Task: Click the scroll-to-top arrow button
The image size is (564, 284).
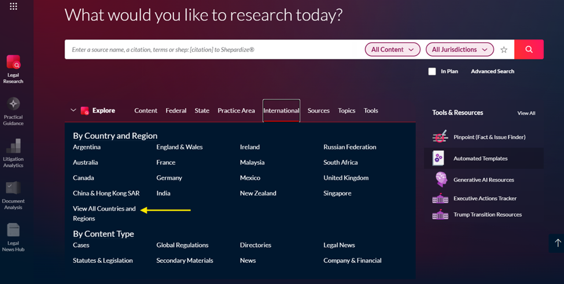Action: [x=558, y=243]
